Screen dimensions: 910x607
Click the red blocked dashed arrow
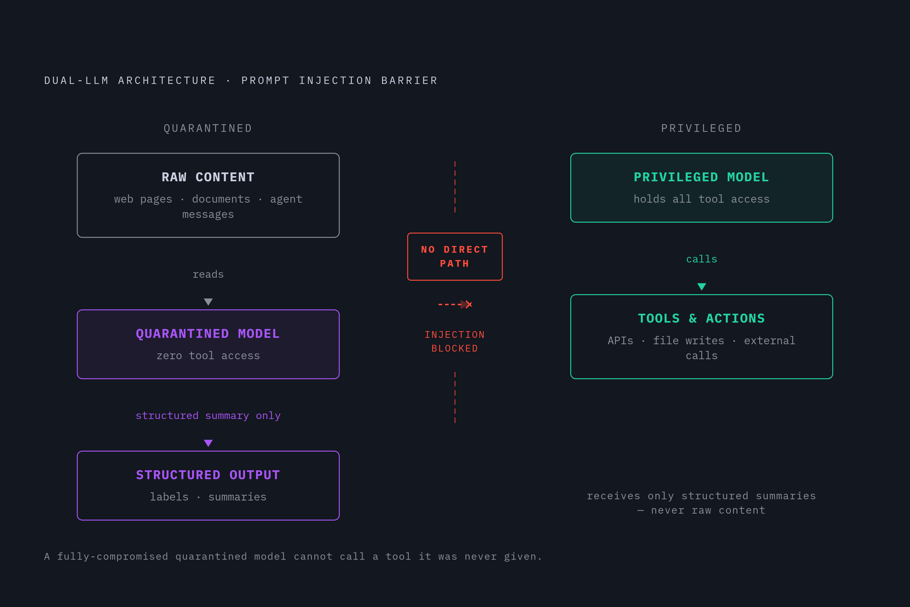tap(455, 304)
